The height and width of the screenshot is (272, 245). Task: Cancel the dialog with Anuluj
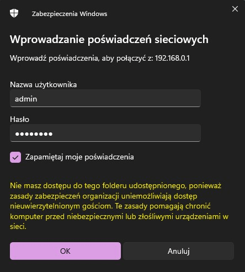179,251
